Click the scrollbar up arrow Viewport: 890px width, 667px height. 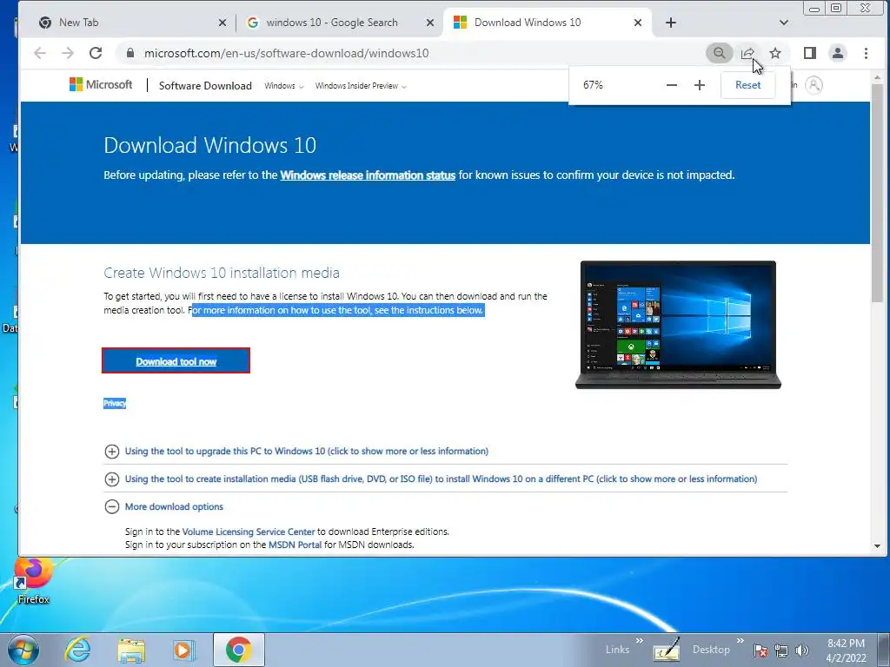click(x=877, y=76)
